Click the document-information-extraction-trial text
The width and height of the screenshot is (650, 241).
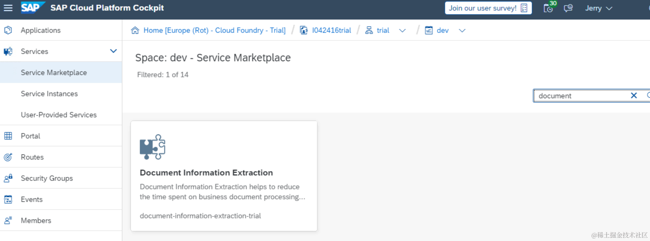(200, 216)
